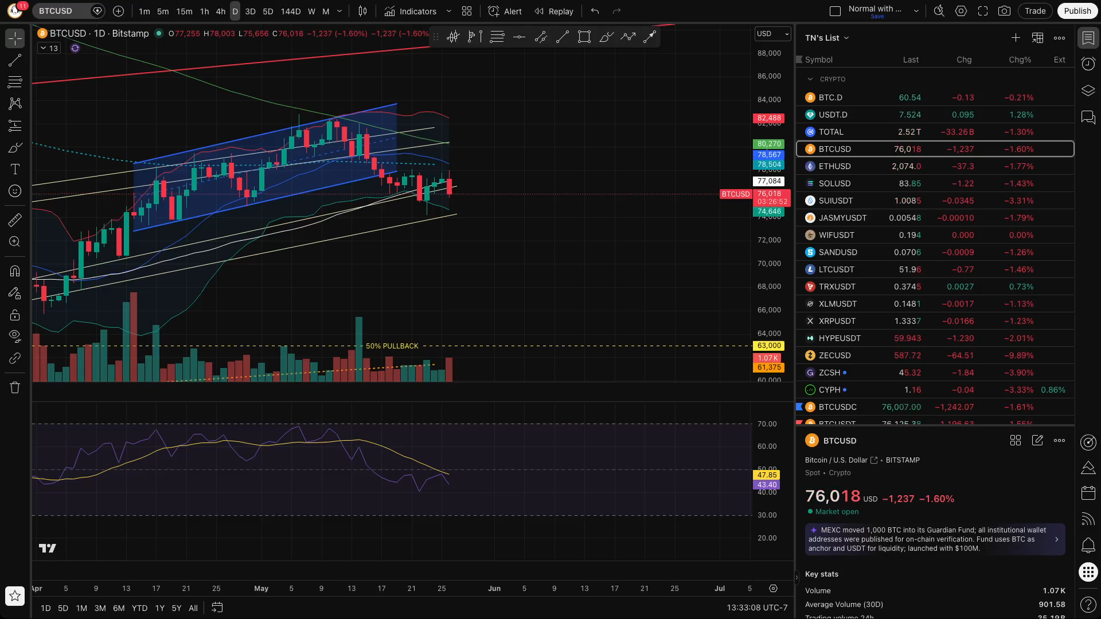1101x619 pixels.
Task: Open the go to date calendar
Action: coord(217,608)
